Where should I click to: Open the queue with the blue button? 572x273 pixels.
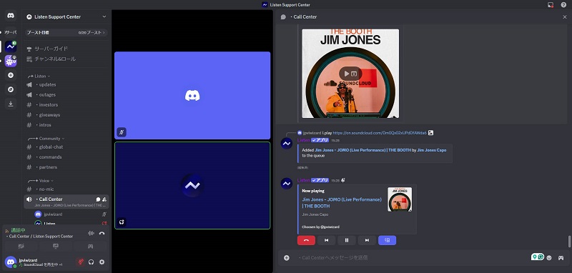(x=388, y=240)
